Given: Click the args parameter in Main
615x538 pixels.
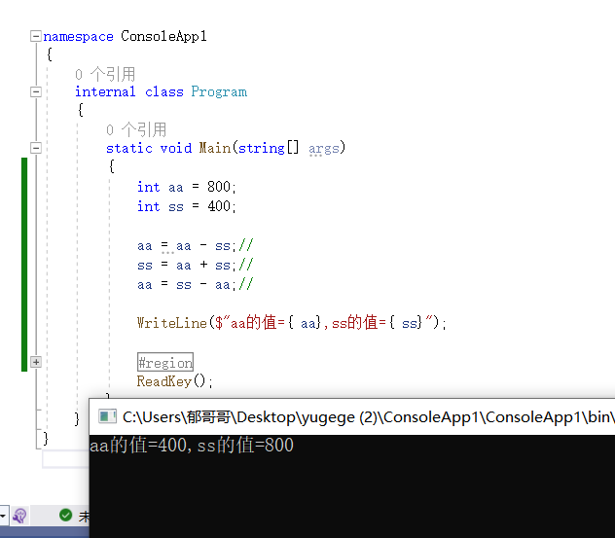Looking at the screenshot, I should (326, 149).
